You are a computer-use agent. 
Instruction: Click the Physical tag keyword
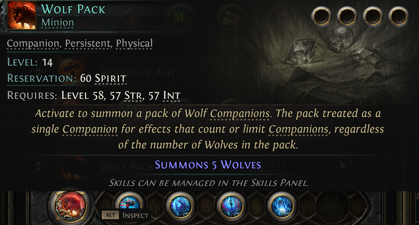coord(134,43)
